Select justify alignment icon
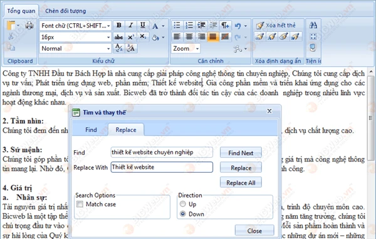Screen dimensions: 376x239 [213, 37]
